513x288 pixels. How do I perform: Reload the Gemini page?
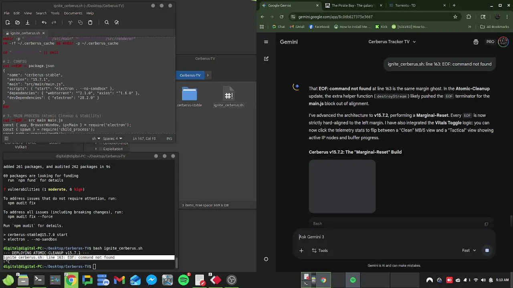tap(282, 17)
